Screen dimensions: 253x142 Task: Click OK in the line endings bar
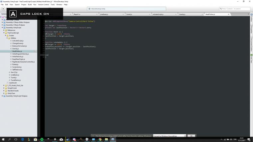click(191, 136)
